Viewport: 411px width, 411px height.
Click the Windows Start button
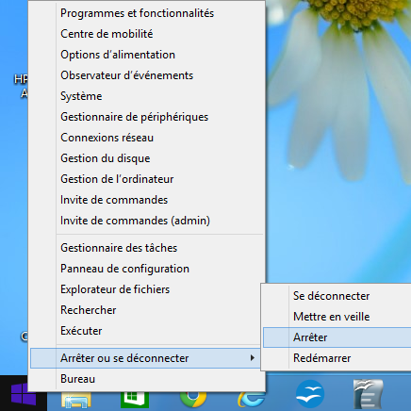24,394
